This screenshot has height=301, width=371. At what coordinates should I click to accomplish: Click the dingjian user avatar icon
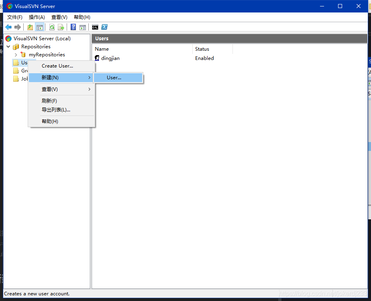click(97, 58)
